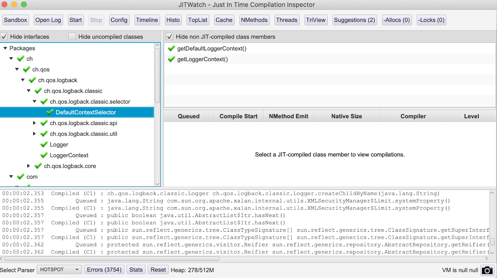Click the Queued column header
Image resolution: width=497 pixels, height=278 pixels.
click(x=189, y=116)
